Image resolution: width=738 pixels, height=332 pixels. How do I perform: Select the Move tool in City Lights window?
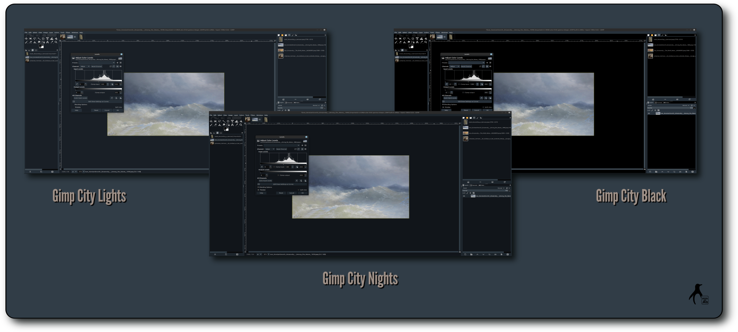[26, 39]
